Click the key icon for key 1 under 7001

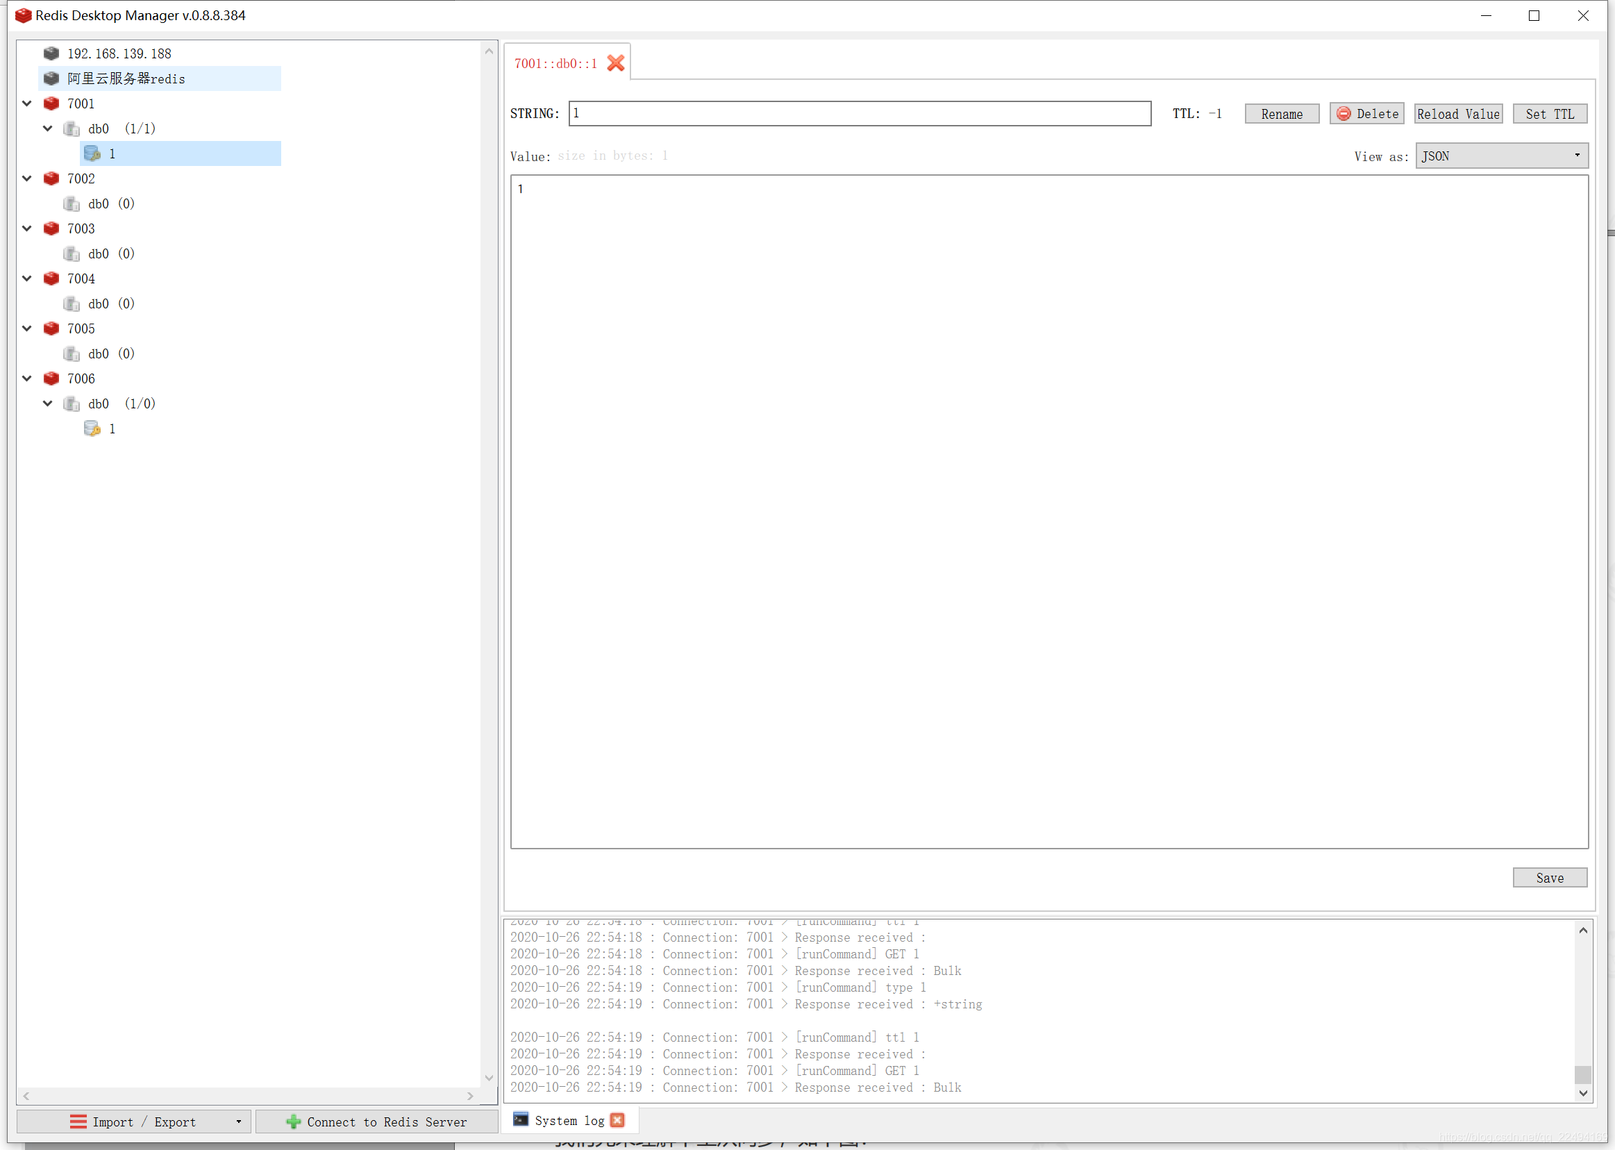tap(92, 153)
